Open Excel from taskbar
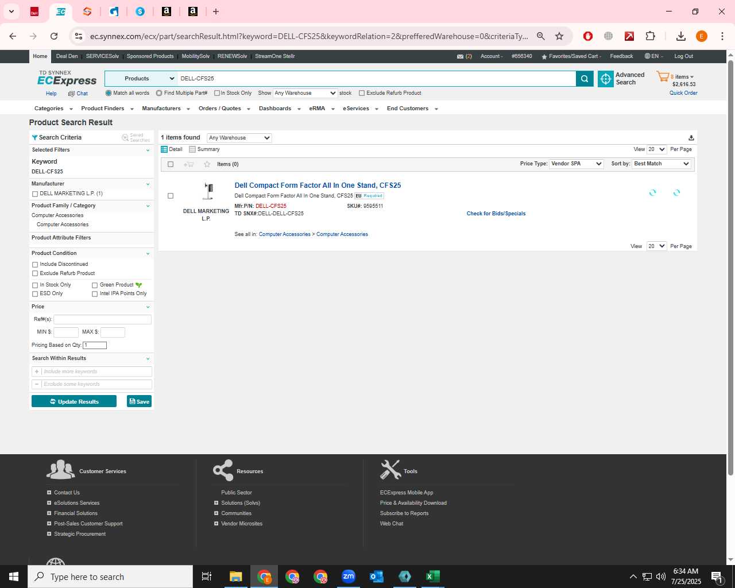Viewport: 735px width, 588px height. pyautogui.click(x=433, y=577)
